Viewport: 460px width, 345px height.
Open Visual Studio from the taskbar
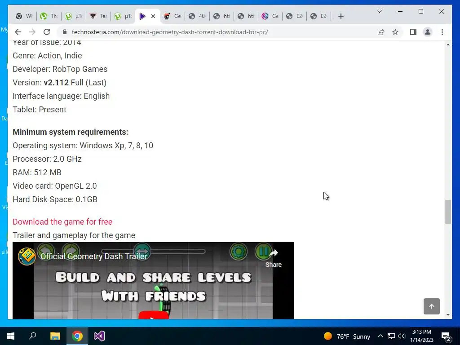pos(99,336)
